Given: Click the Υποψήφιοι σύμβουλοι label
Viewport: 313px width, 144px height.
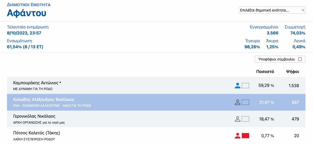Looking at the screenshot, I should [x=276, y=59].
